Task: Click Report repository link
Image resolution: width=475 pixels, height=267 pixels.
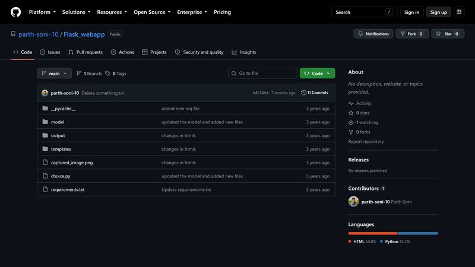Action: pos(366,141)
